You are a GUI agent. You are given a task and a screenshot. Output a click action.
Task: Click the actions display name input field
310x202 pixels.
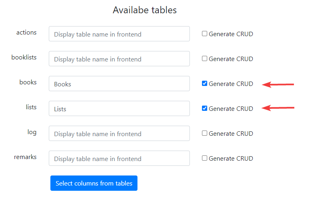click(x=119, y=34)
